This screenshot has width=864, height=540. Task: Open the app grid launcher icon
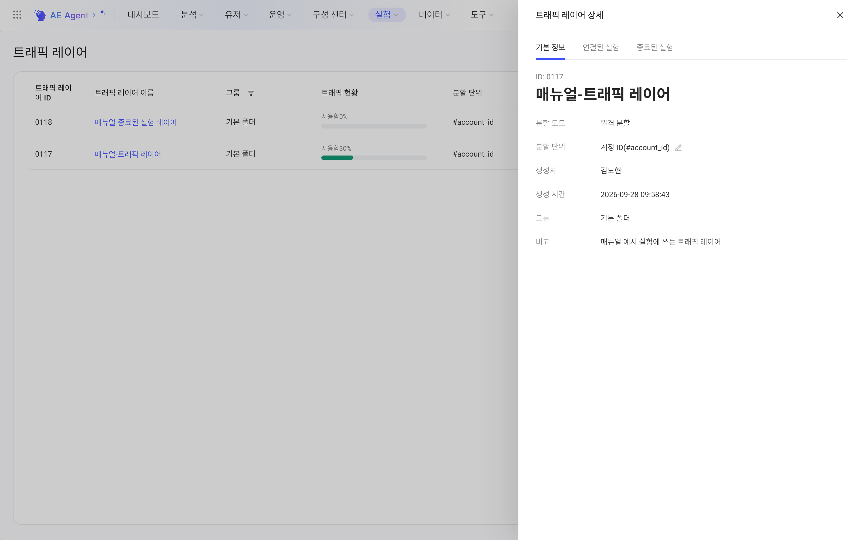[x=17, y=15]
